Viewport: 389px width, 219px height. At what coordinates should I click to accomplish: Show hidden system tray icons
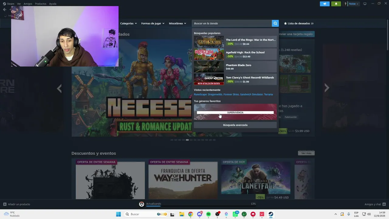click(x=336, y=214)
